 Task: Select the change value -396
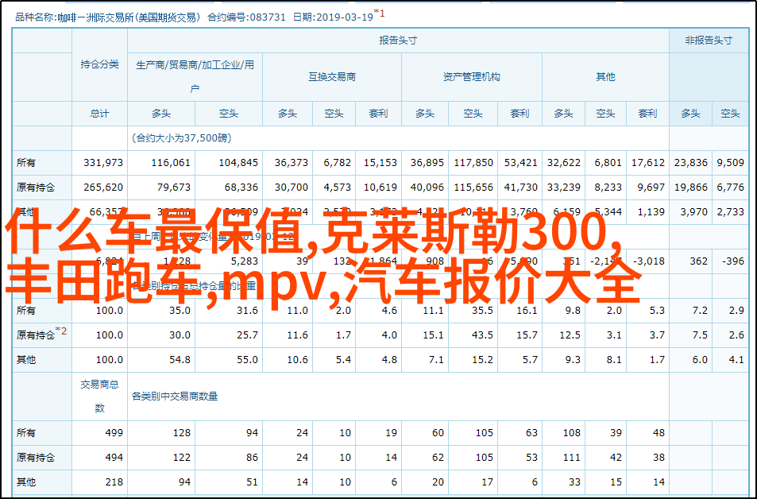click(x=733, y=261)
